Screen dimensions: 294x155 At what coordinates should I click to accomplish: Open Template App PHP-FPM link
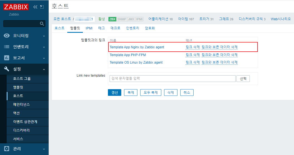tap(128, 55)
